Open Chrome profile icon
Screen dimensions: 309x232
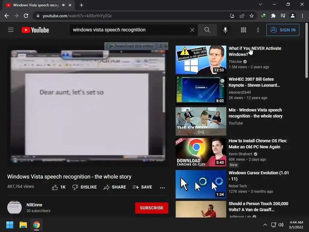(293, 16)
